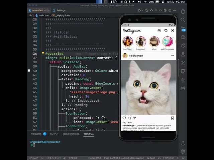Screen dimensions: 214x160
Task: Switch to the Settings tab
Action: click(x=59, y=10)
